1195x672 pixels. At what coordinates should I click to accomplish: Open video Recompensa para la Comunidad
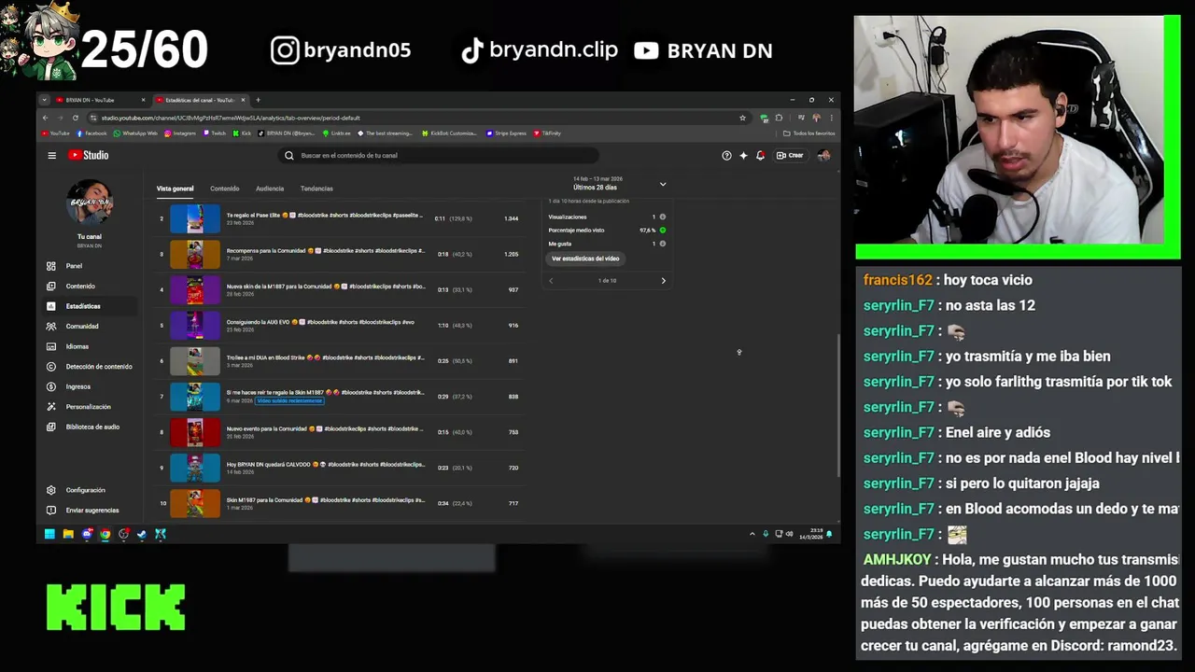click(x=325, y=251)
